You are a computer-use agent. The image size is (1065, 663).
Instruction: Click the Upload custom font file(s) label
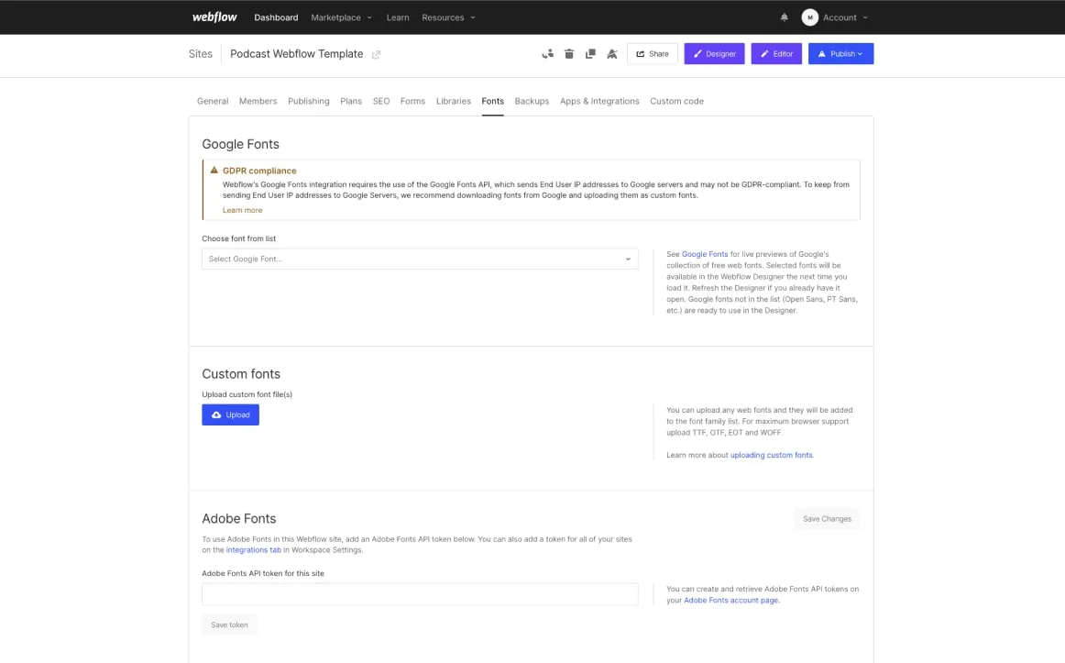tap(247, 394)
